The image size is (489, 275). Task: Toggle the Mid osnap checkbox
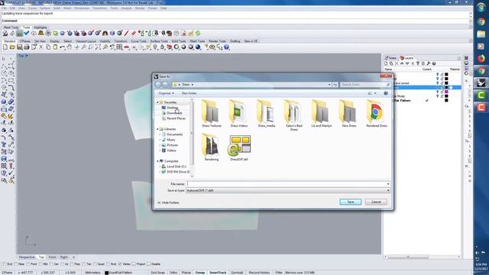point(40,264)
